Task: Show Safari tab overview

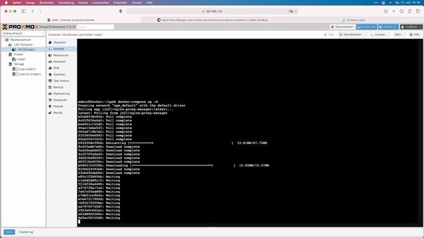Action: click(x=418, y=11)
